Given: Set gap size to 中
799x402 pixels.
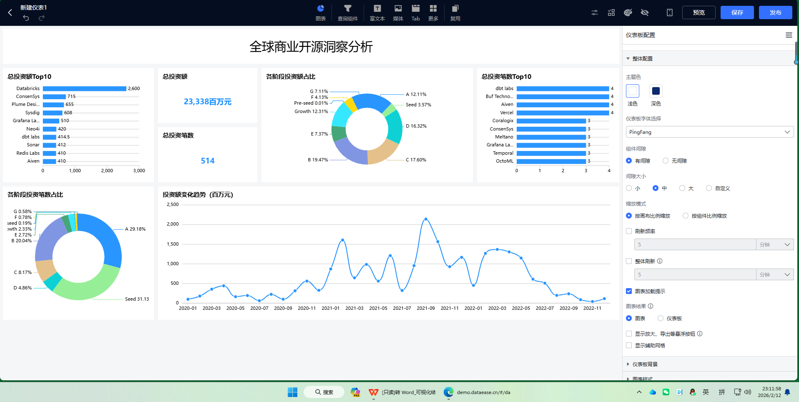Looking at the screenshot, I should click(660, 188).
